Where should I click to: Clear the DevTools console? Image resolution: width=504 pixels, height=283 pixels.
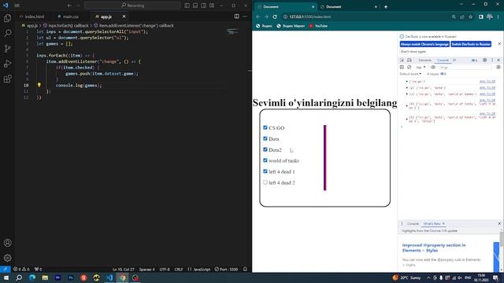[409, 68]
